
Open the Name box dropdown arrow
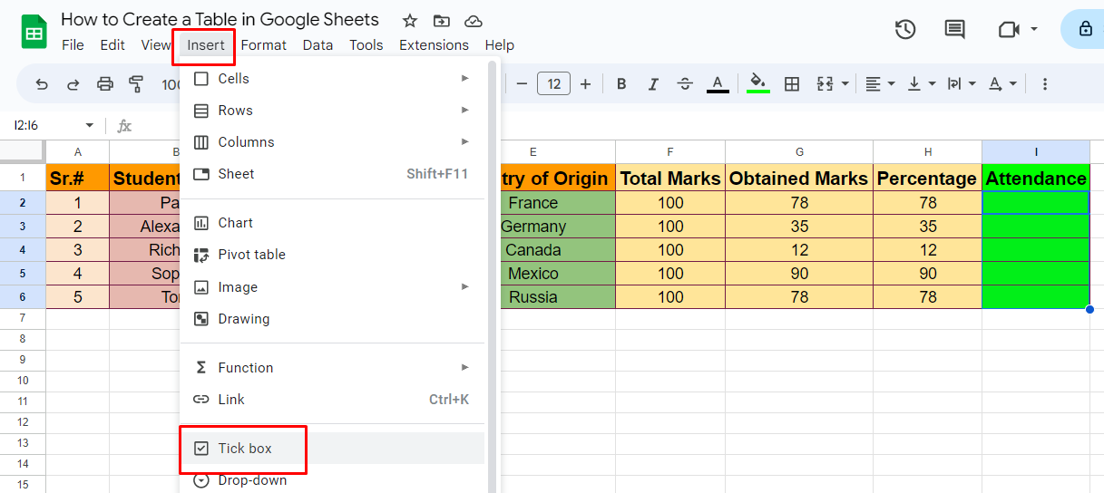click(x=89, y=125)
